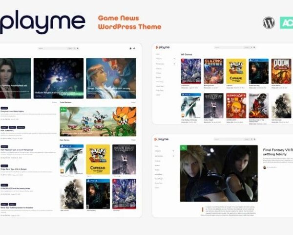Open Astral Chain cover in All Games grid

pyautogui.click(x=191, y=71)
